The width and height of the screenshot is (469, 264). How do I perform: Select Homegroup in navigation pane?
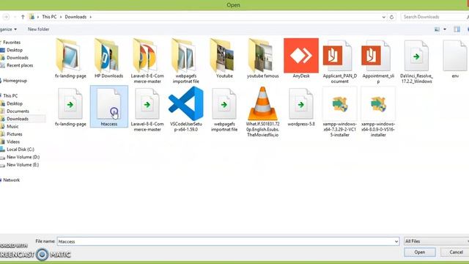(x=15, y=81)
